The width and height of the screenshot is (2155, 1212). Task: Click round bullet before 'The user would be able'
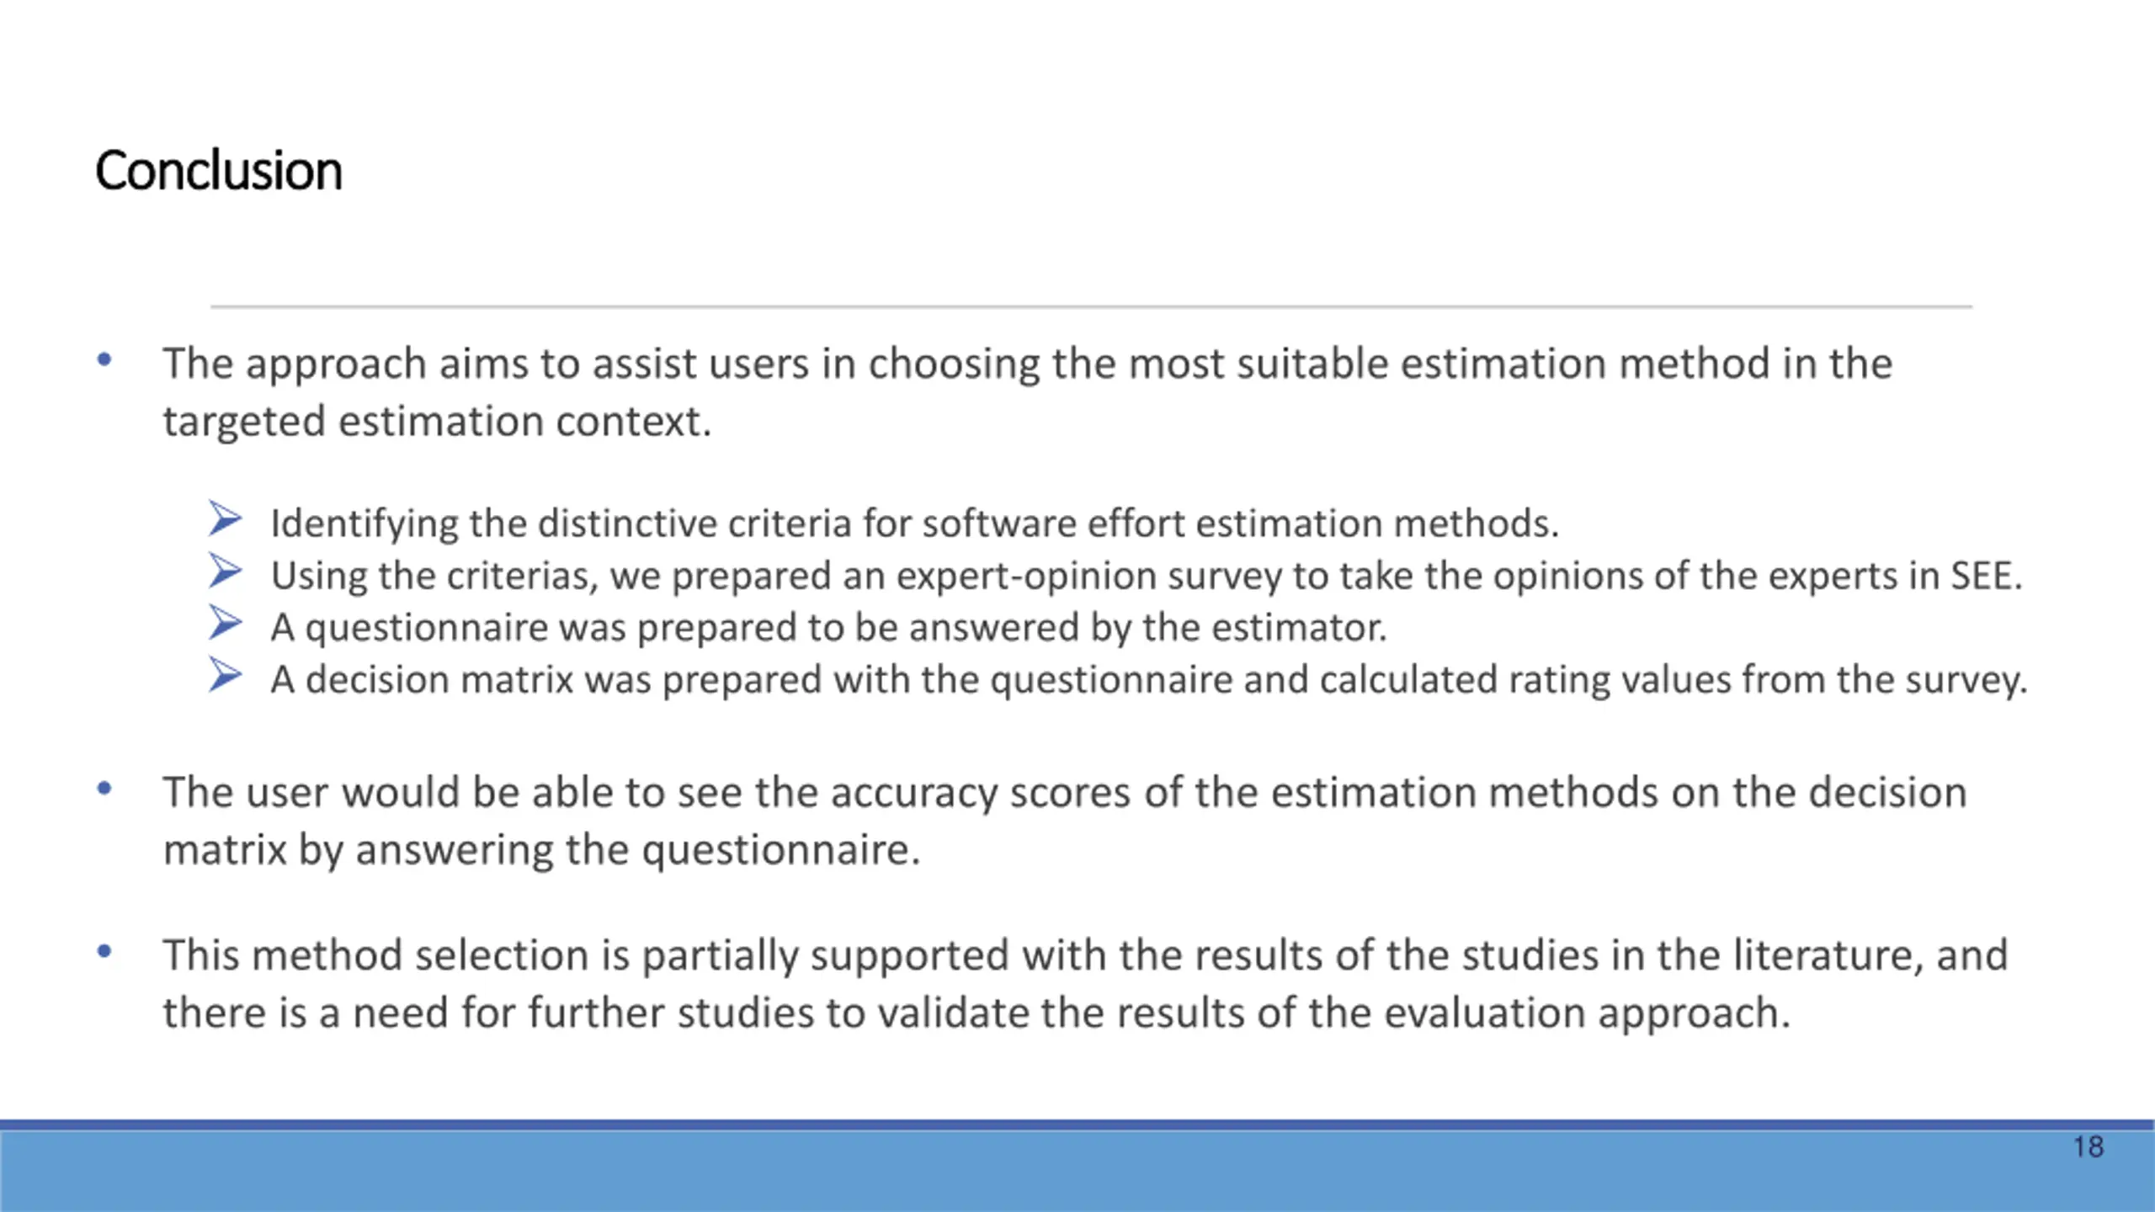pyautogui.click(x=104, y=789)
